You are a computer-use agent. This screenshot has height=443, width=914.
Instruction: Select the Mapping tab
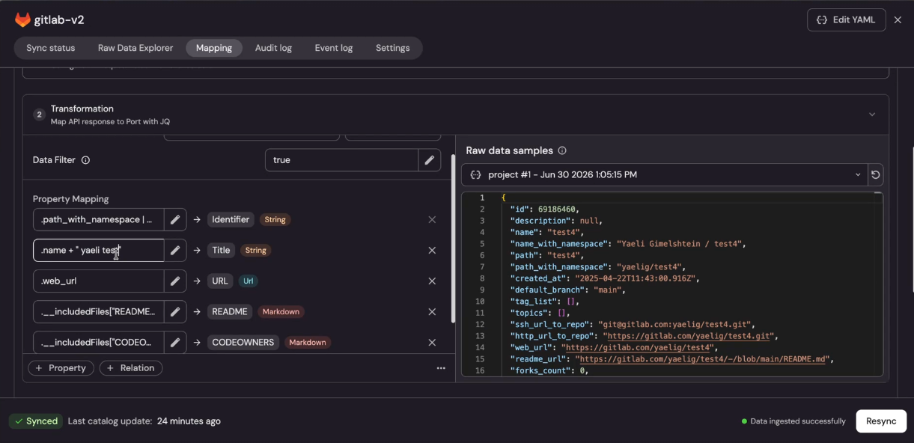214,48
